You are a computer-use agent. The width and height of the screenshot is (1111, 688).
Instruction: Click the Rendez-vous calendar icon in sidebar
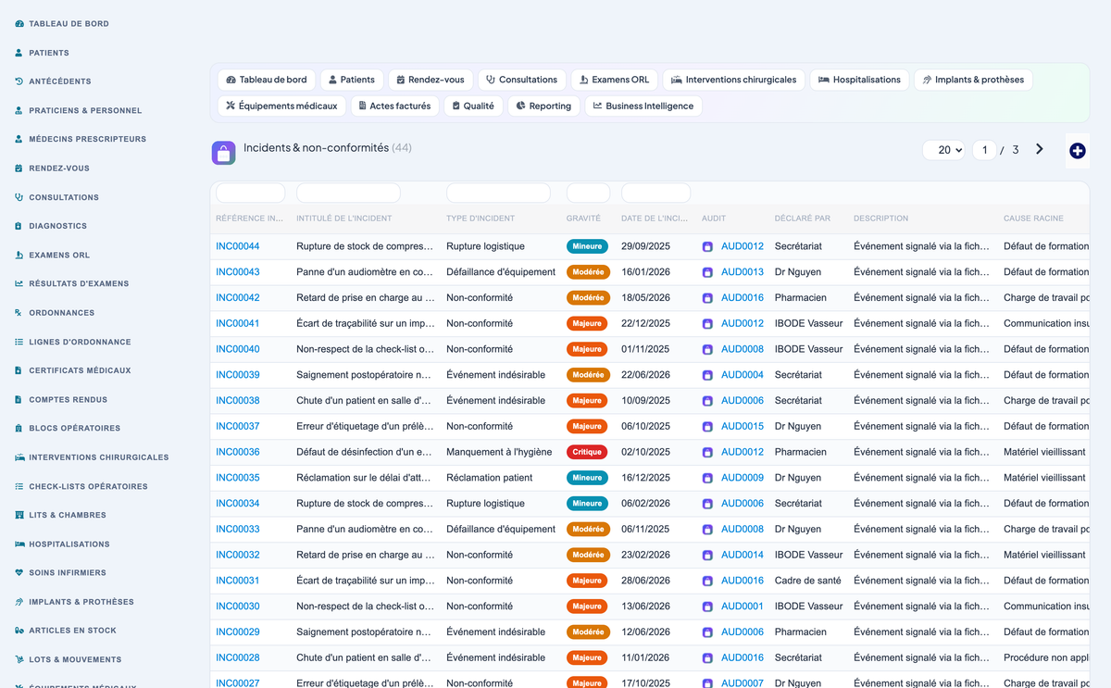tap(19, 169)
